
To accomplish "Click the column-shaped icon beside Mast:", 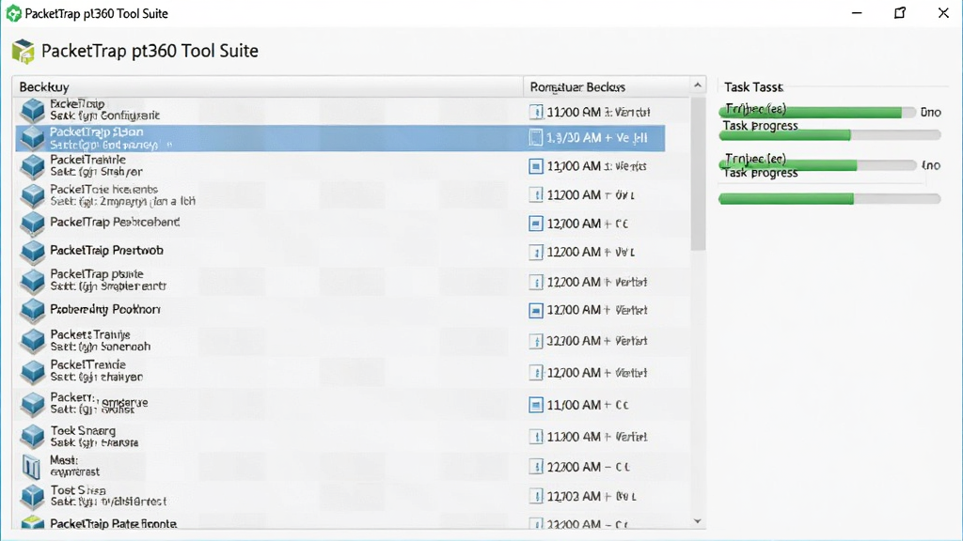I will tap(31, 466).
